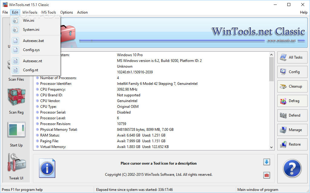Open the Cleanup tools

click(292, 86)
